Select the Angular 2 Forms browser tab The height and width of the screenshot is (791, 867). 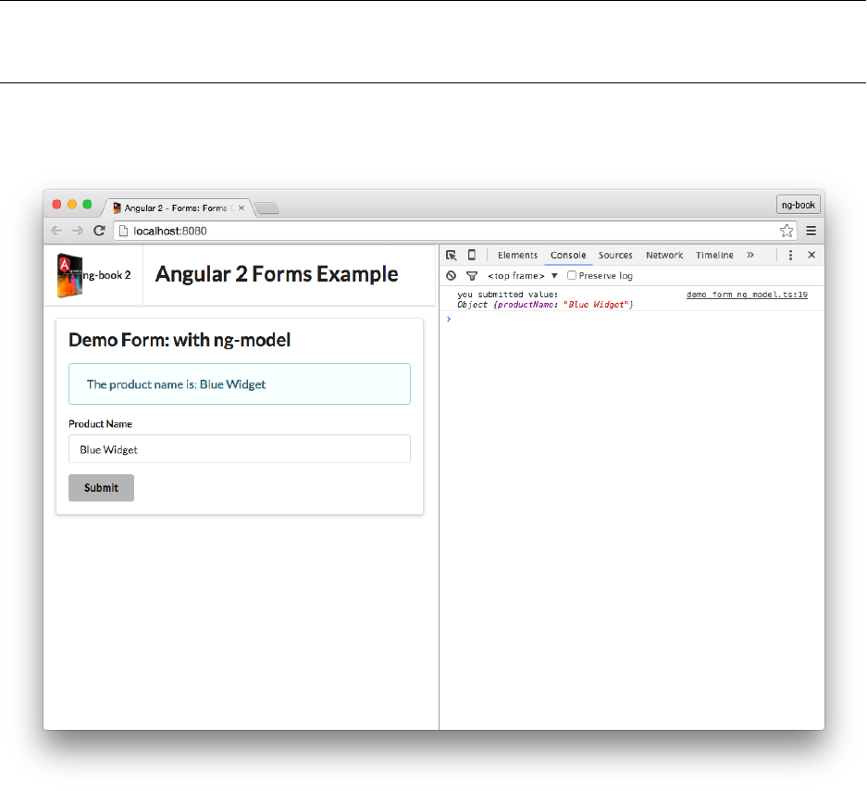coord(175,208)
